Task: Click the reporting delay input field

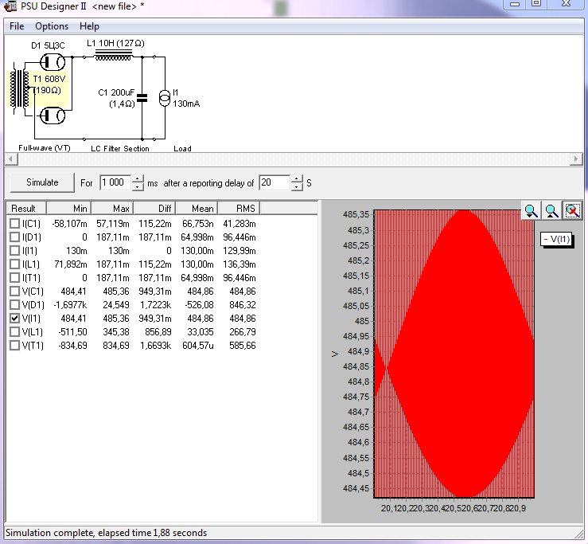Action: tap(274, 182)
